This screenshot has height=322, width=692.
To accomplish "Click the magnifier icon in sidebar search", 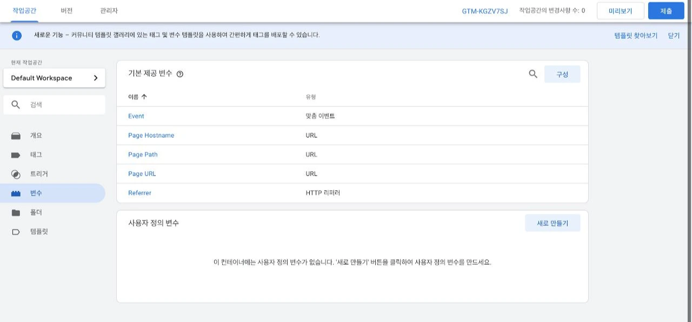I will (16, 105).
